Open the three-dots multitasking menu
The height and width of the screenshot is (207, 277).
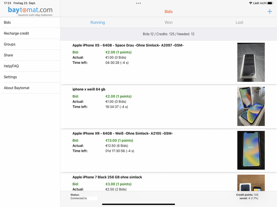(x=138, y=3)
